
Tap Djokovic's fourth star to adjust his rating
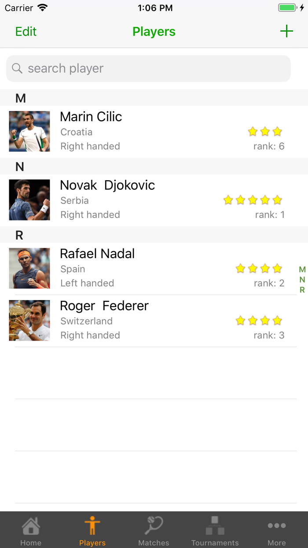264,200
